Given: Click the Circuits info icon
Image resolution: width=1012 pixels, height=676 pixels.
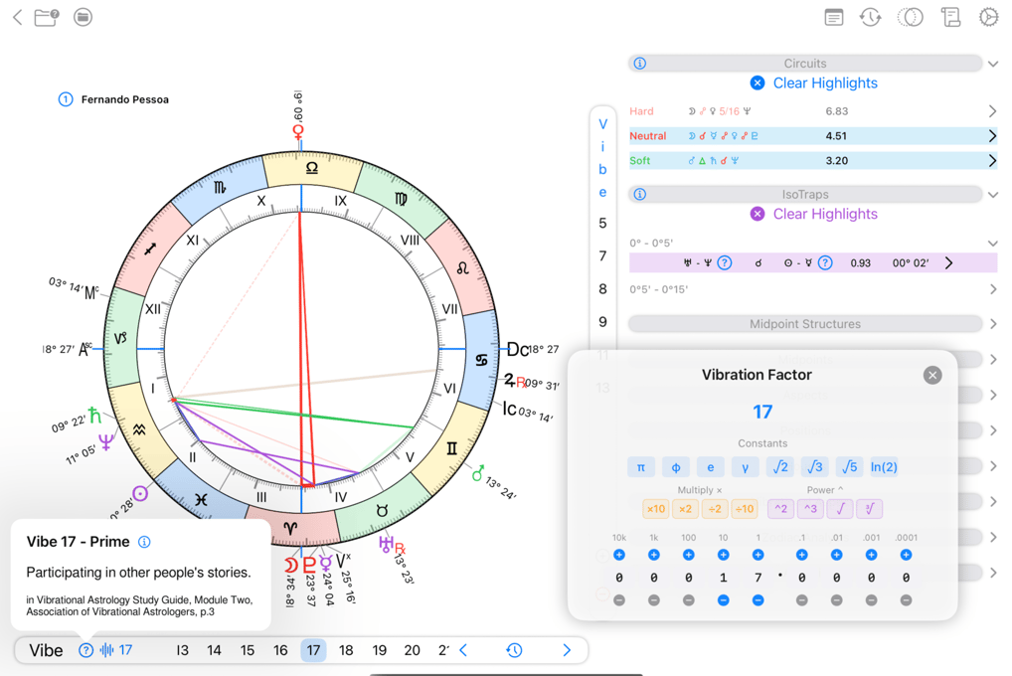Looking at the screenshot, I should 639,64.
